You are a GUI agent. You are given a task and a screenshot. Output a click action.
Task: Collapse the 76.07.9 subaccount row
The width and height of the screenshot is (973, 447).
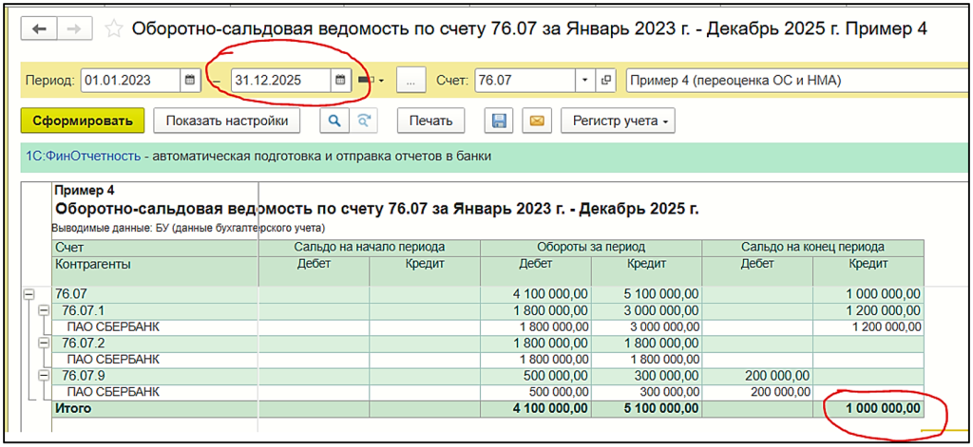(42, 376)
